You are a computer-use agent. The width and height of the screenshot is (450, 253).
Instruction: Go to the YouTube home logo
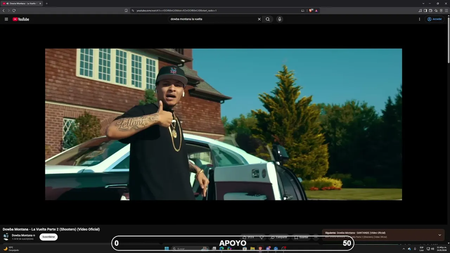click(21, 19)
